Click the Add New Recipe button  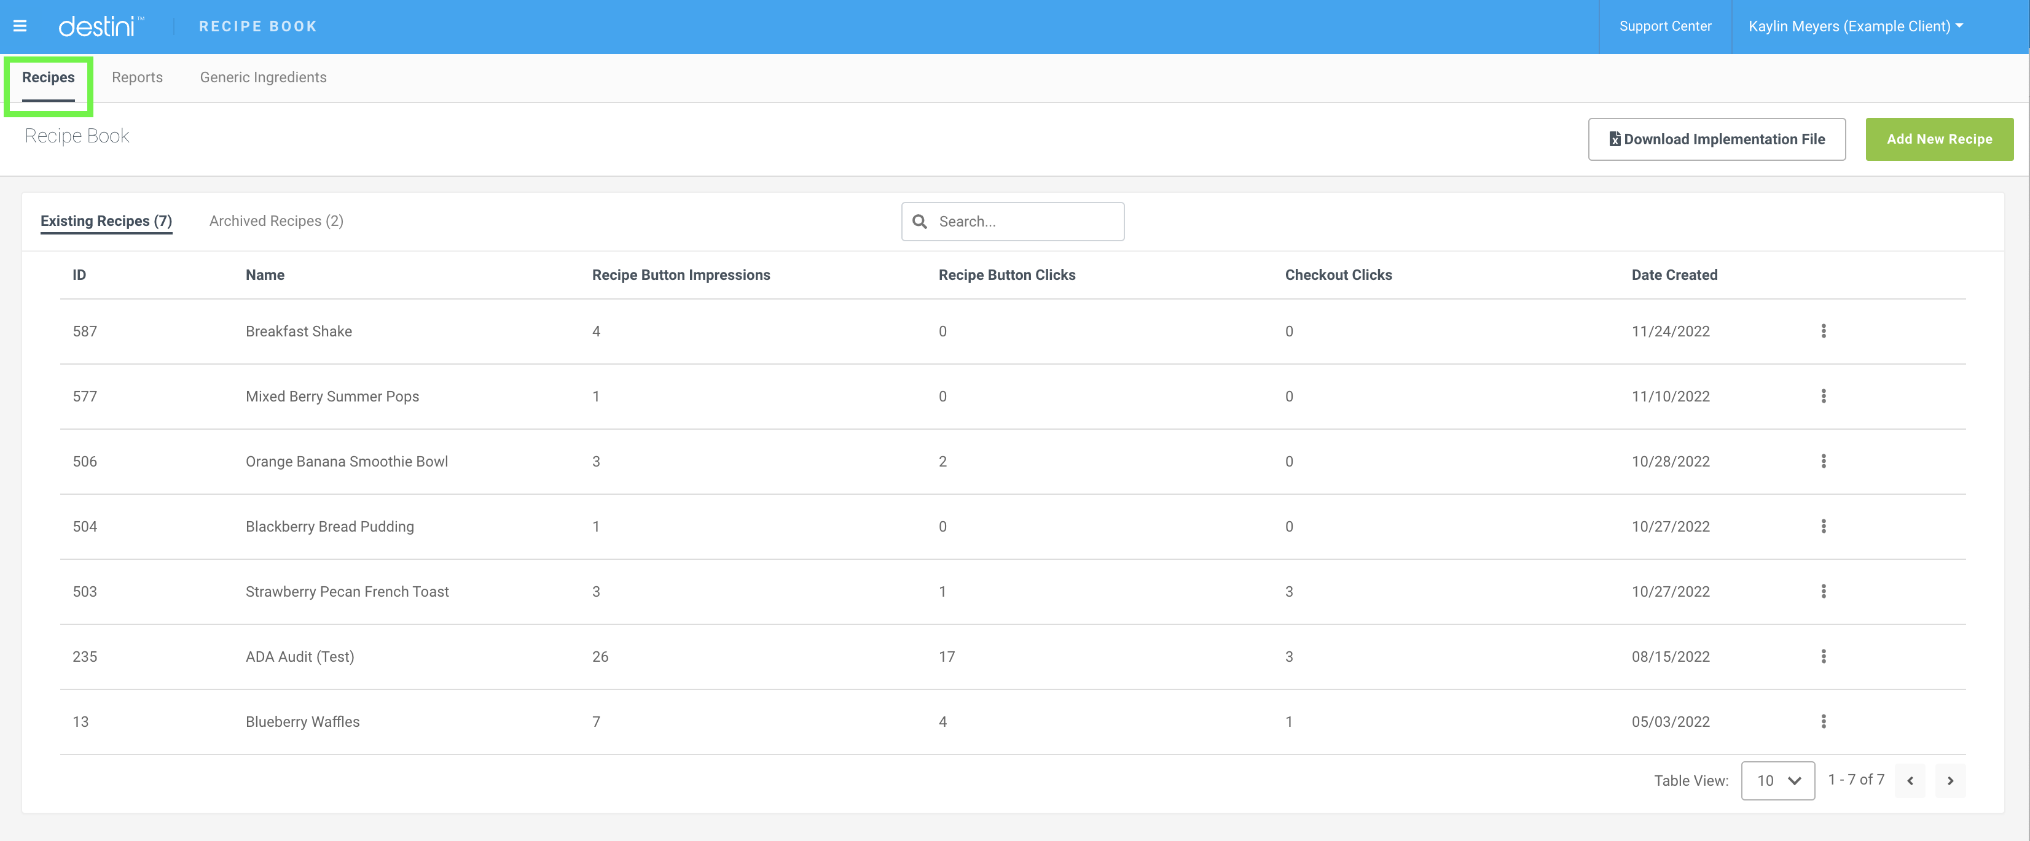click(1938, 139)
